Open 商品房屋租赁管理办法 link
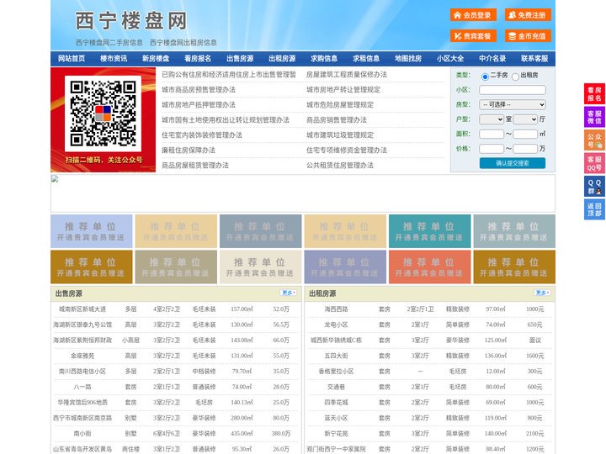This screenshot has width=606, height=454. pyautogui.click(x=195, y=166)
